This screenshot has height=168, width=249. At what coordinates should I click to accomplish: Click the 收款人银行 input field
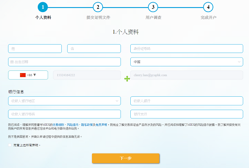click(187, 101)
